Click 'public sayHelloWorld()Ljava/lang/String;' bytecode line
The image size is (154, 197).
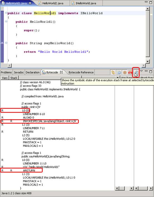[46, 156]
